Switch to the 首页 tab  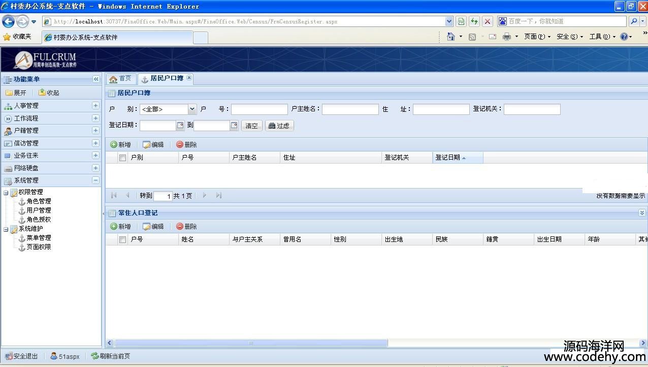[121, 79]
